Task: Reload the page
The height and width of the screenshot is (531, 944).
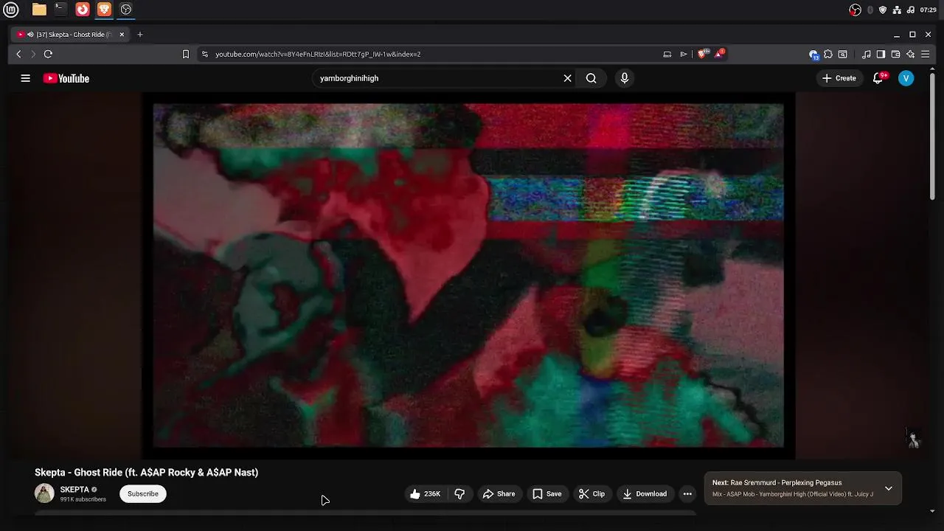Action: point(48,54)
